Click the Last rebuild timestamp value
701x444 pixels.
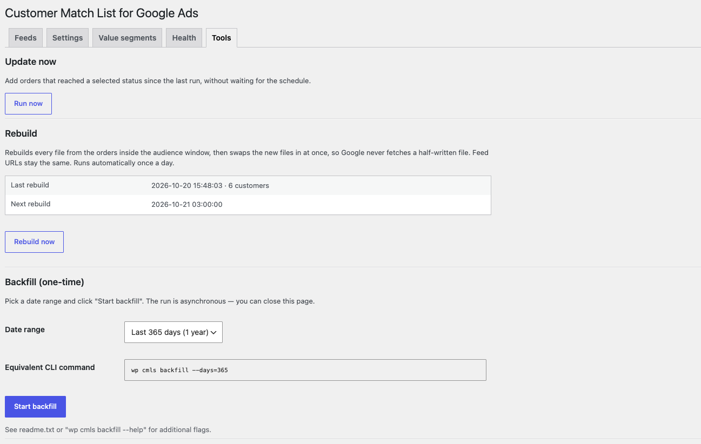coord(210,185)
